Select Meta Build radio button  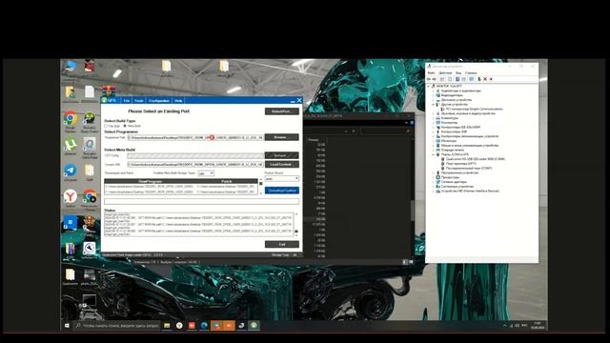pyautogui.click(x=125, y=126)
